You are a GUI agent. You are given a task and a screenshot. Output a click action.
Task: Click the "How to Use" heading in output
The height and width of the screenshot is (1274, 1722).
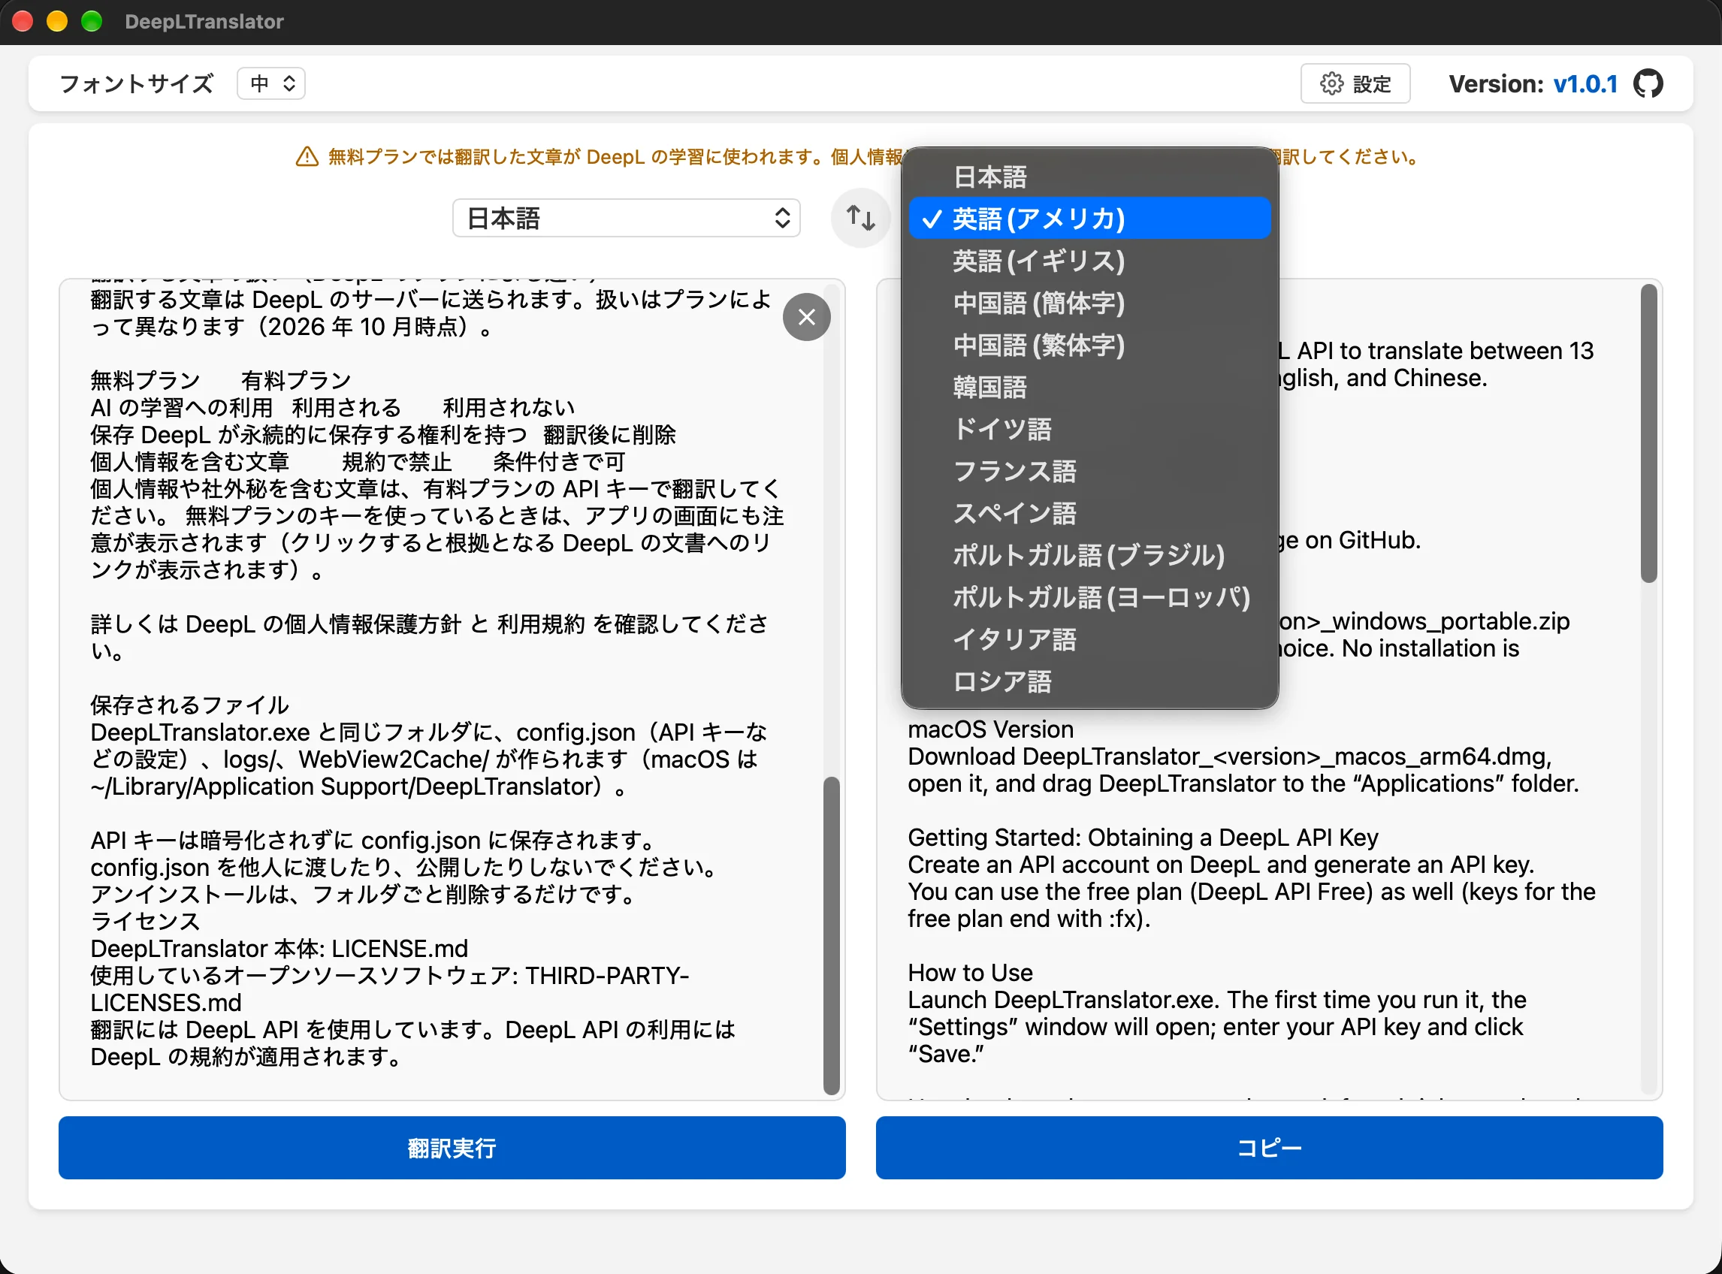tap(970, 974)
